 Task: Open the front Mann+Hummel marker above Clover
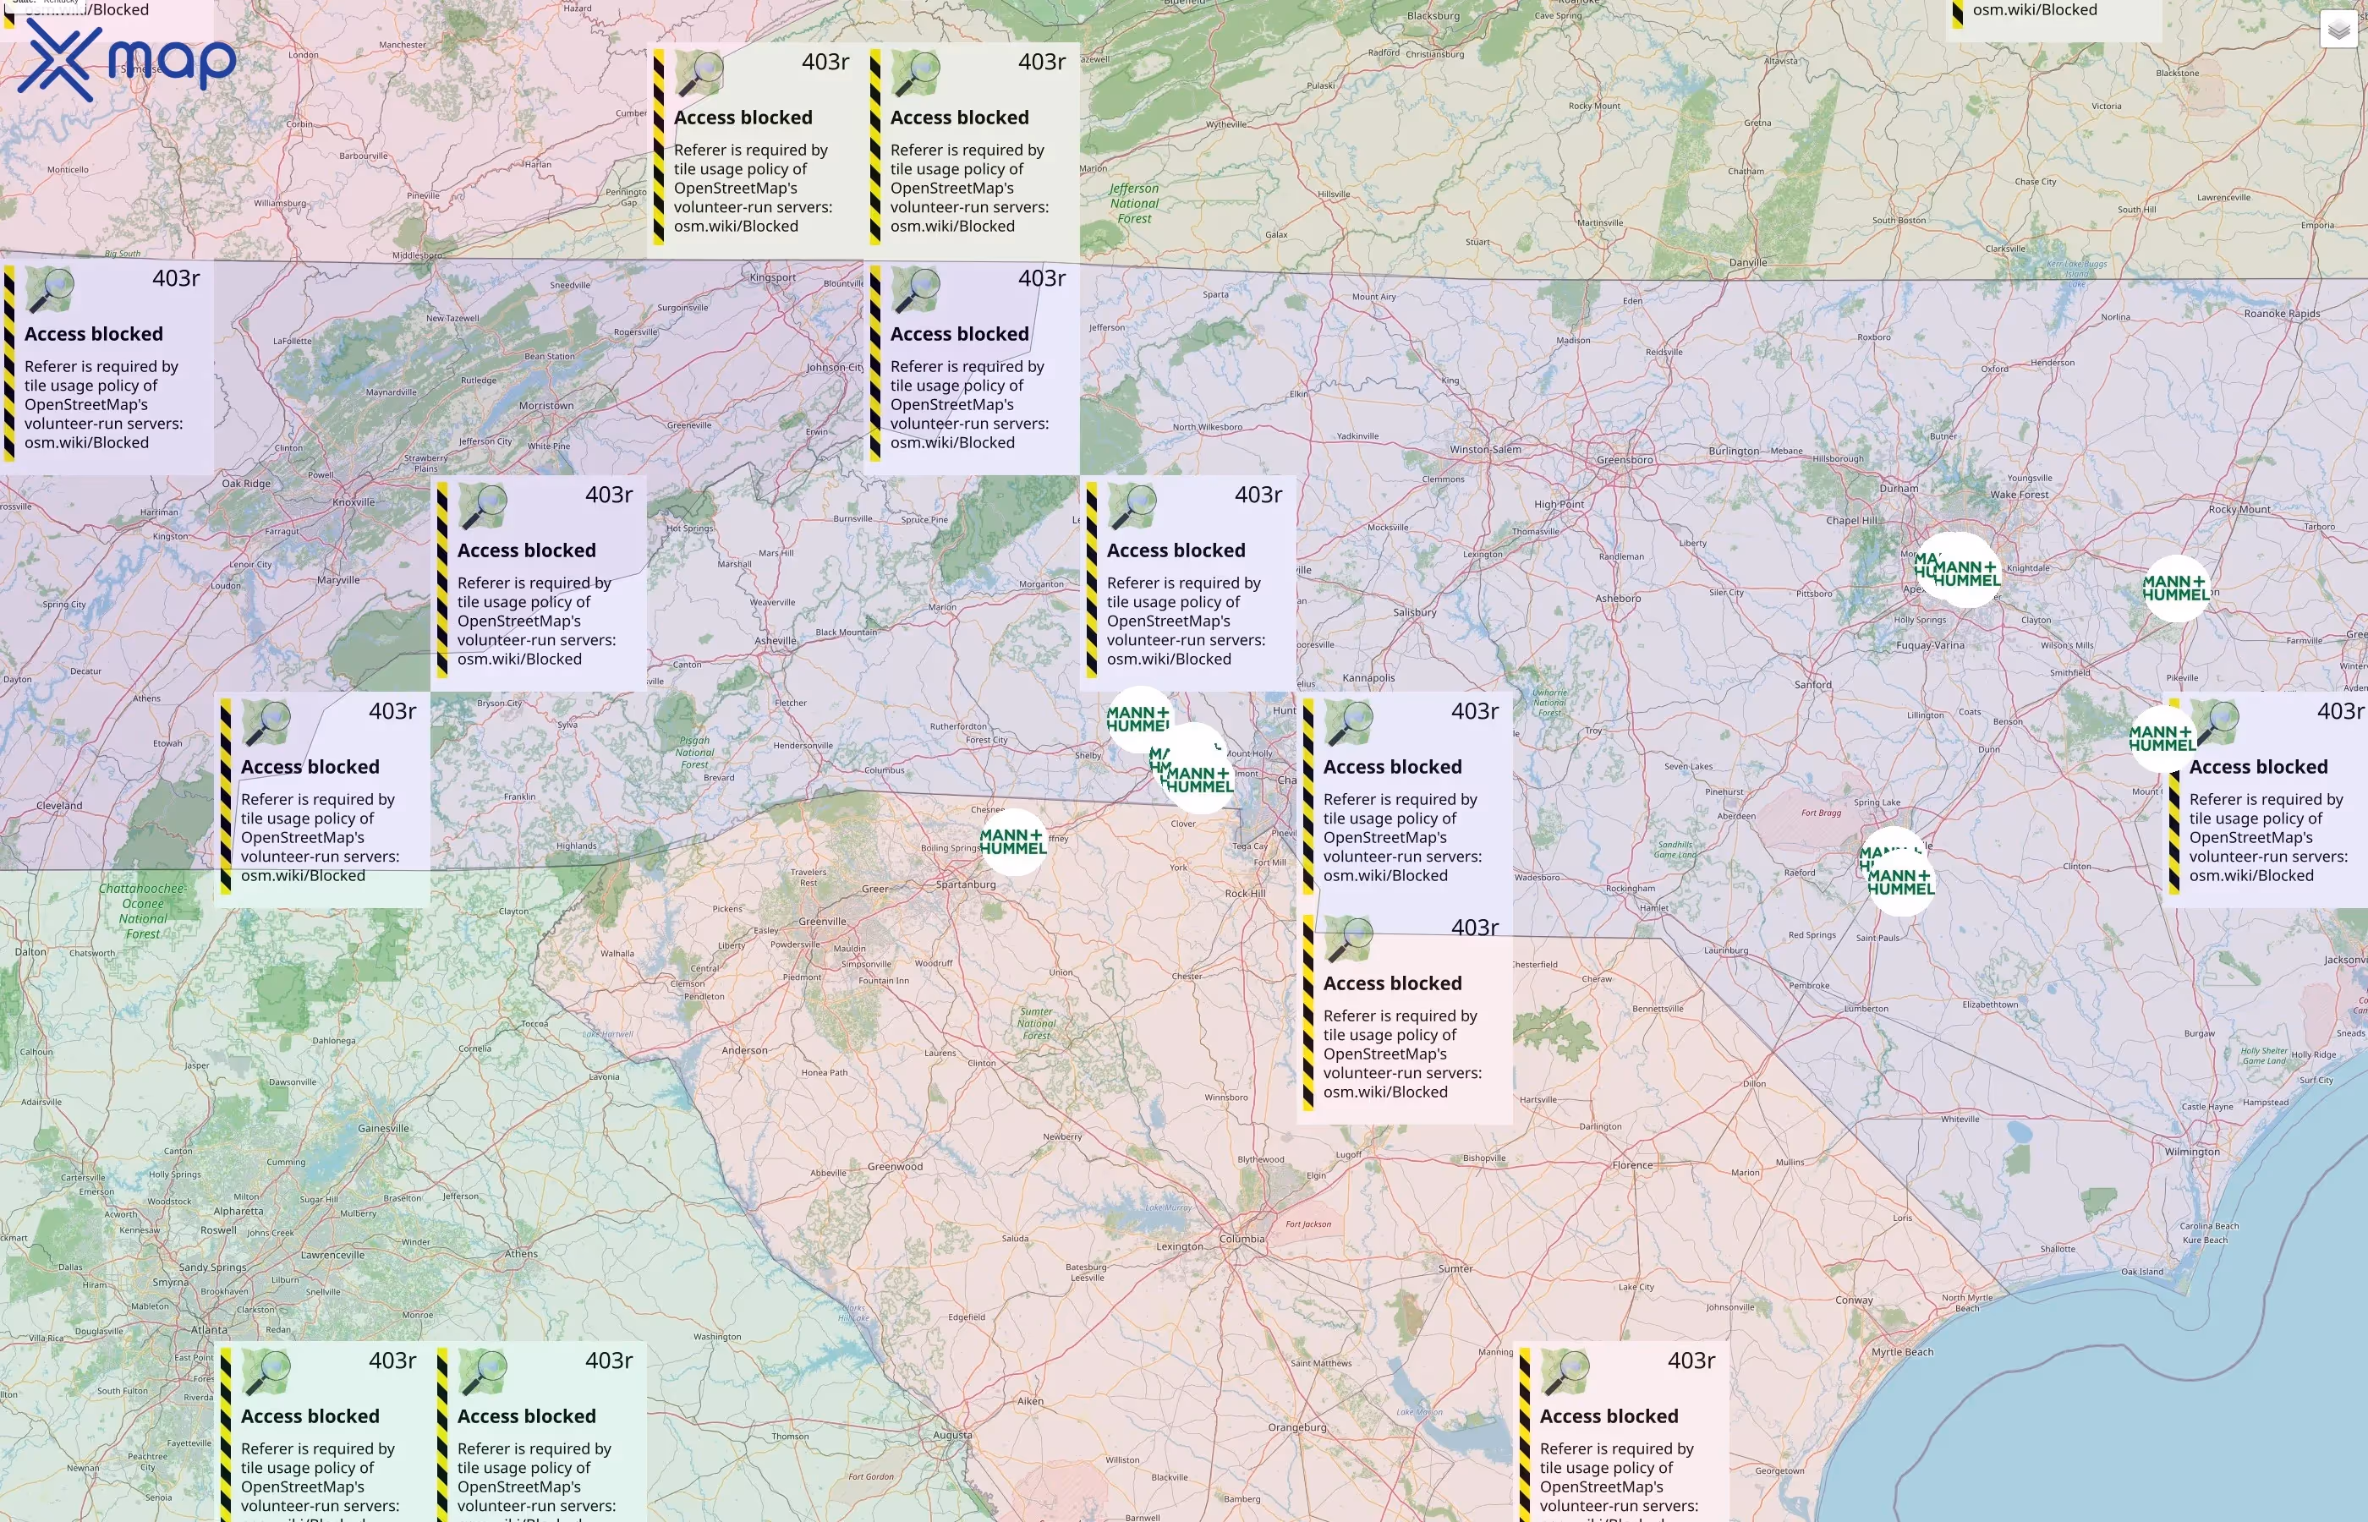pos(1199,780)
